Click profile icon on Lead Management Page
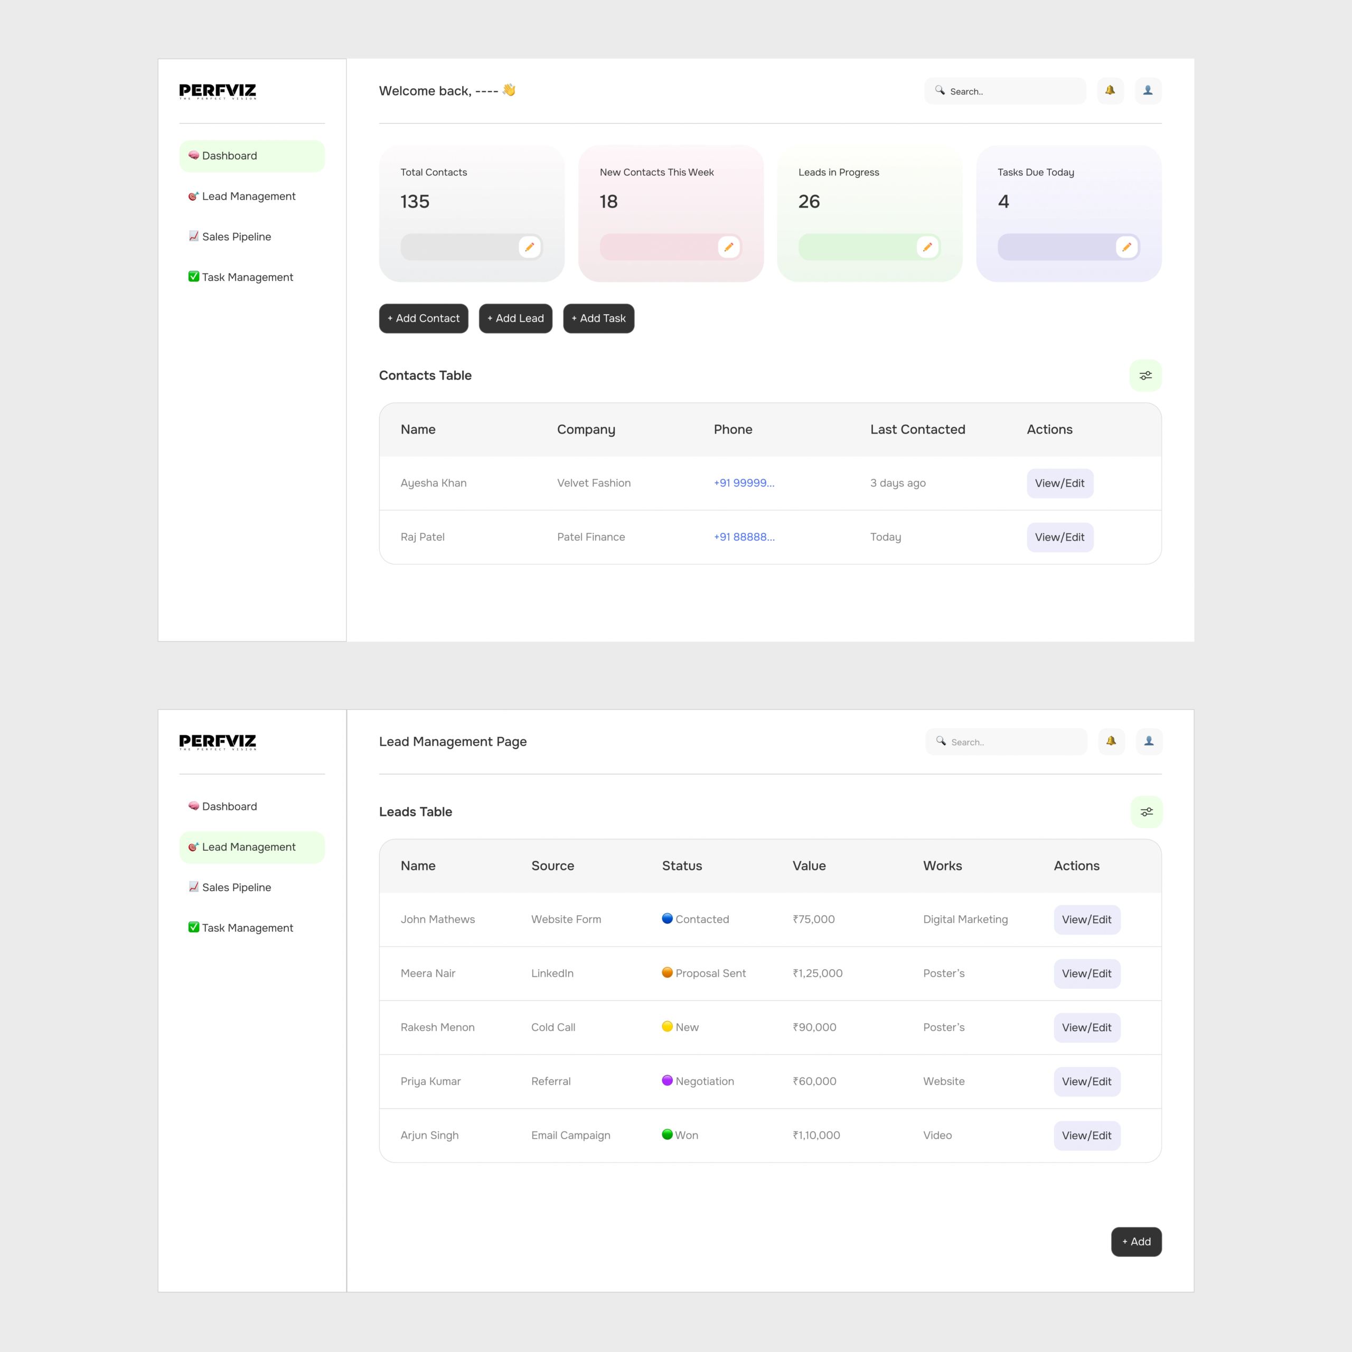1352x1352 pixels. coord(1149,742)
